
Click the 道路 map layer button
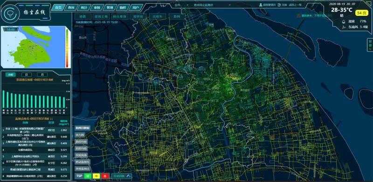(83, 16)
